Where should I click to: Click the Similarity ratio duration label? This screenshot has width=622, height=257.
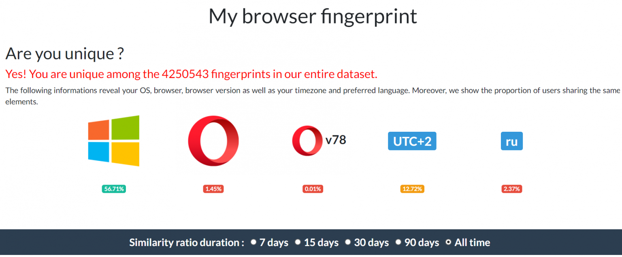[x=186, y=242]
